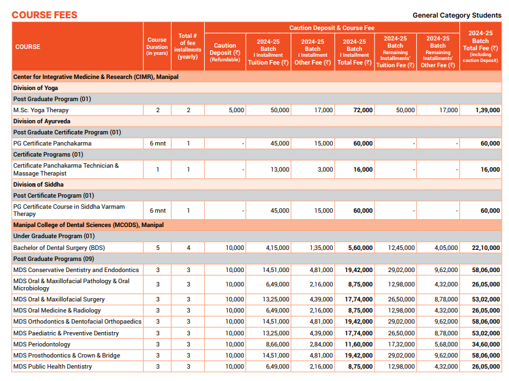Click 34,60,000 batch total for Periodontology
The width and height of the screenshot is (509, 381).
pos(486,344)
